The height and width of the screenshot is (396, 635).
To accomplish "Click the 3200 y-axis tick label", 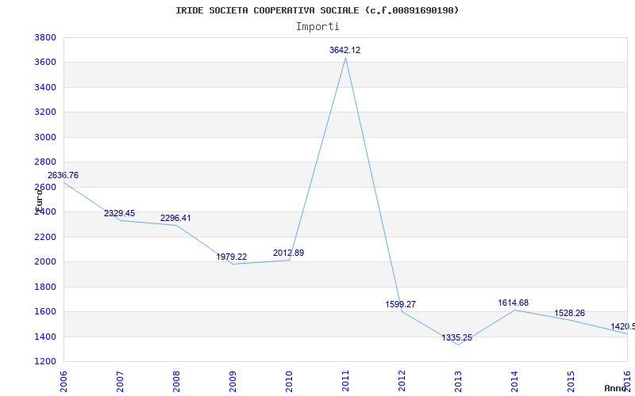I will (x=45, y=112).
